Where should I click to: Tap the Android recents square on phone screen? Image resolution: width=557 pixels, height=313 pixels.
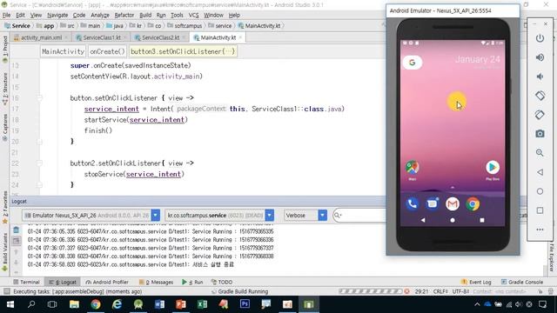[x=482, y=220]
